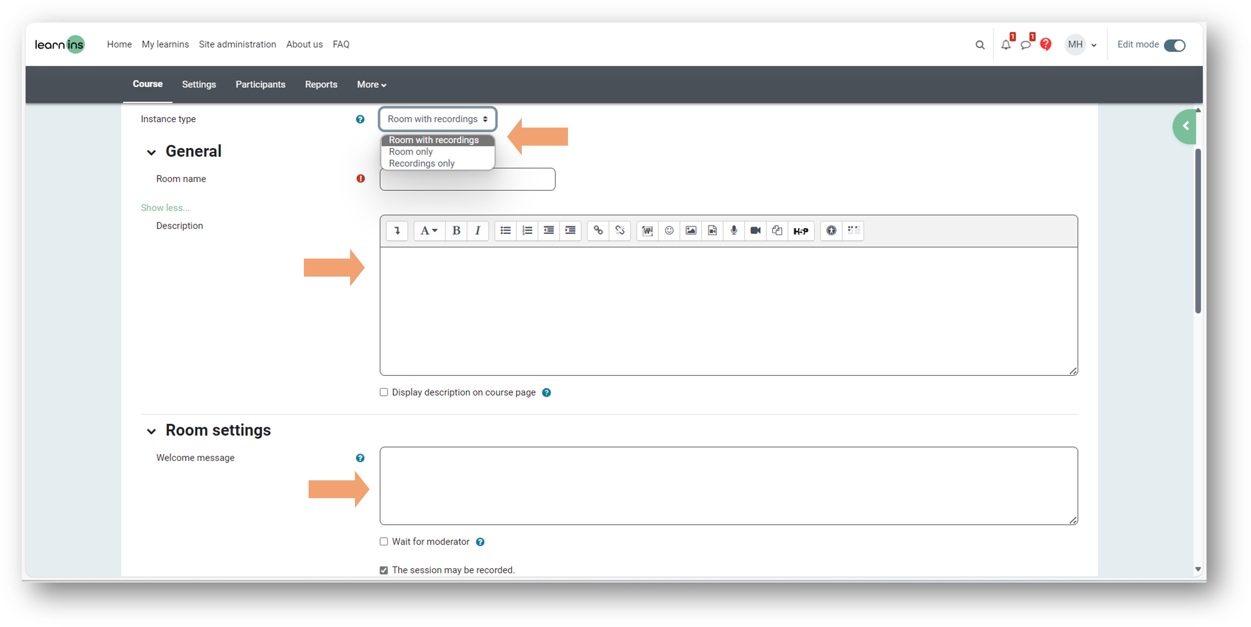Open Site administration

[237, 44]
